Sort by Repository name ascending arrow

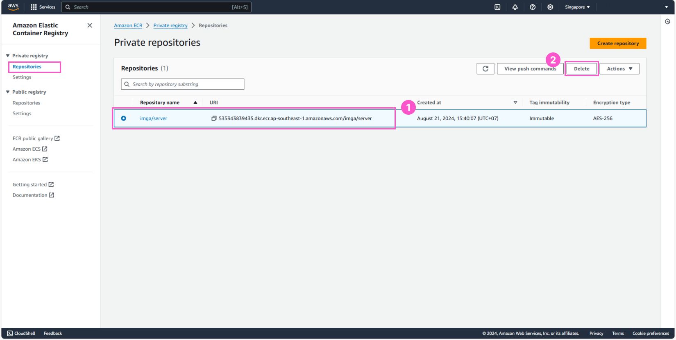(195, 103)
